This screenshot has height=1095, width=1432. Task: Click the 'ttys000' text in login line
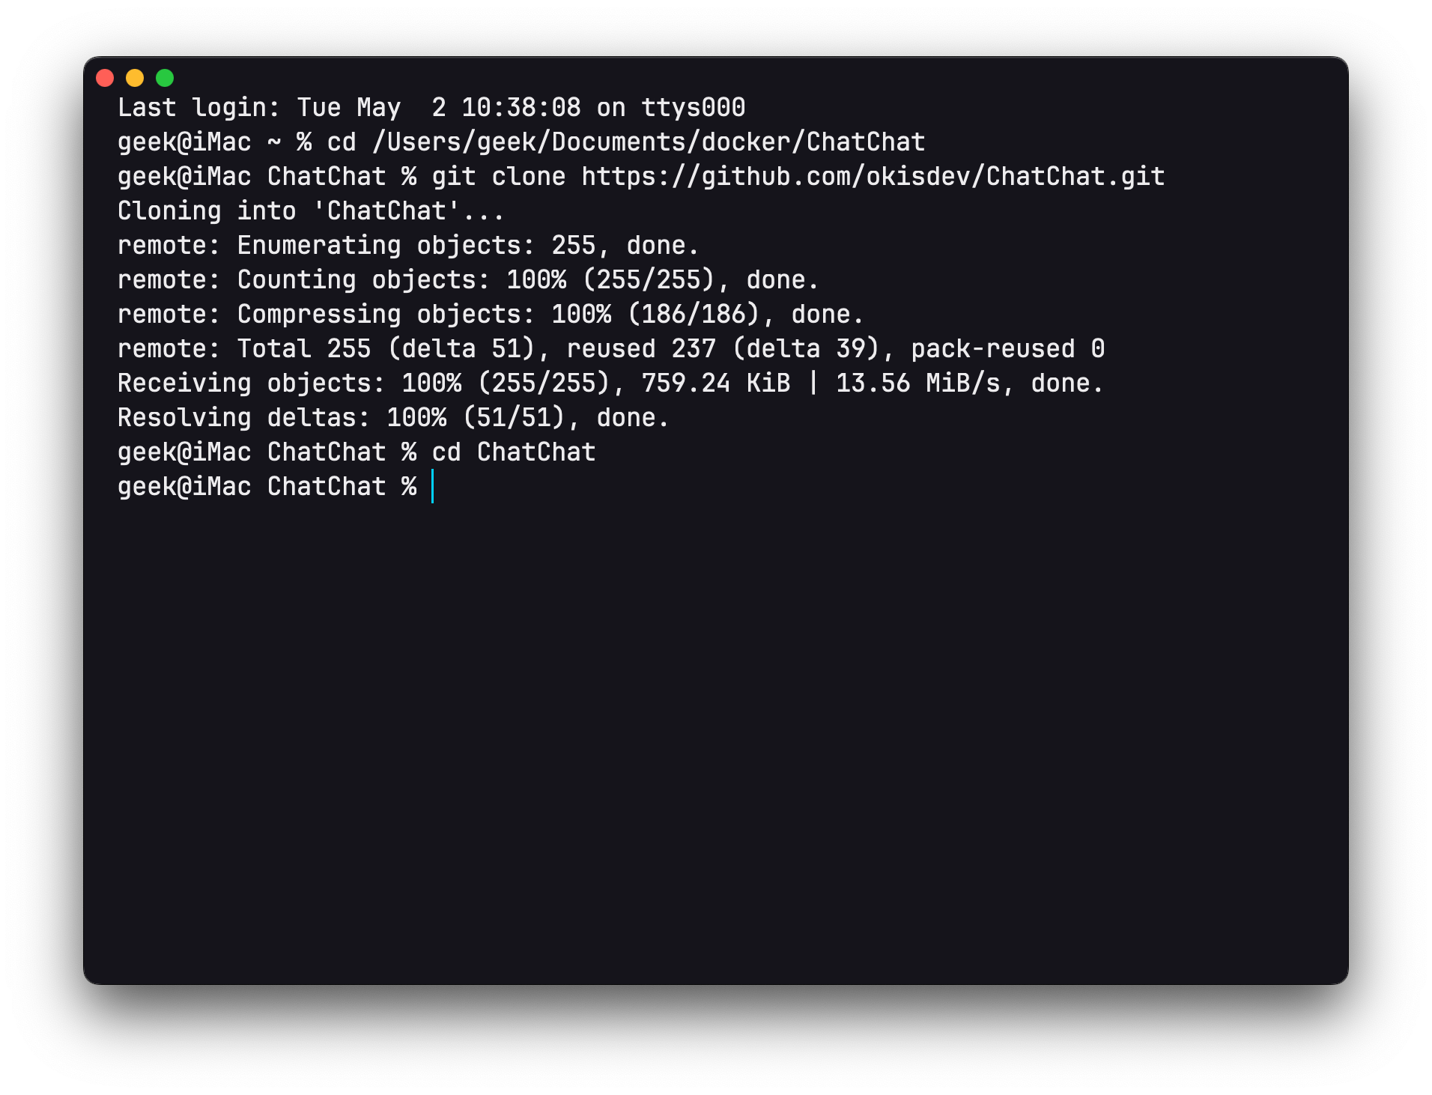[x=693, y=108]
